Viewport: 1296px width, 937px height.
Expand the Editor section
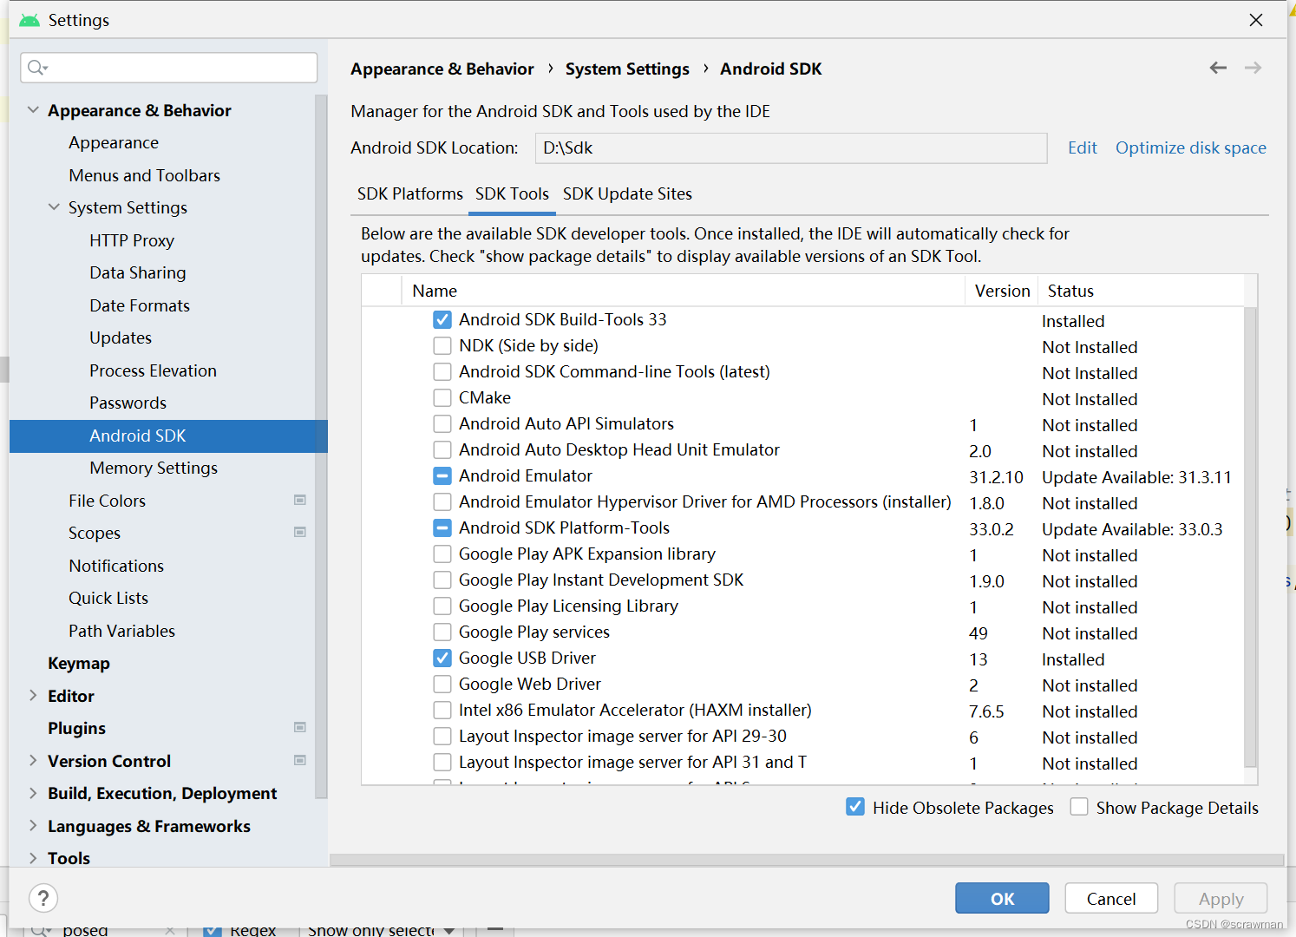(33, 695)
